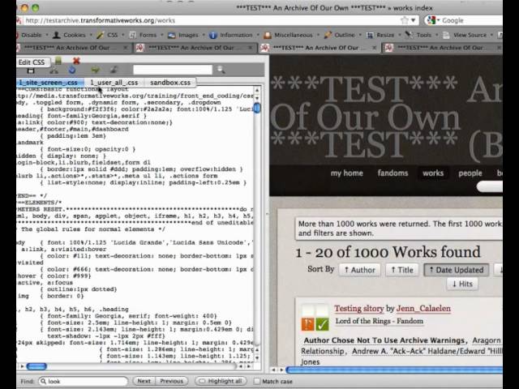Screen dimensions: 519x389
Task: Close the active browser tab with its X
Action: 374,48
